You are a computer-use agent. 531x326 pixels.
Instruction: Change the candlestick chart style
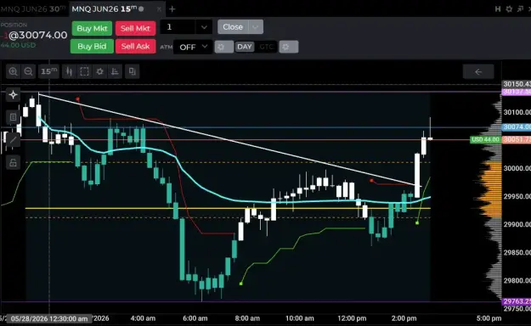(69, 71)
